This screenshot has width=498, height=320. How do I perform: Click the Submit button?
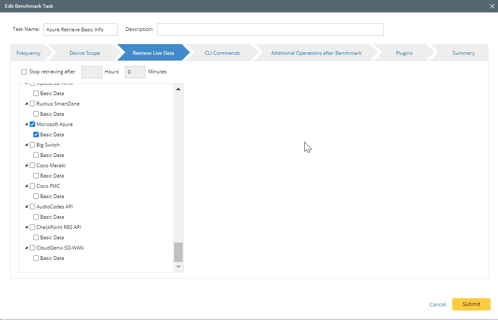coord(471,304)
